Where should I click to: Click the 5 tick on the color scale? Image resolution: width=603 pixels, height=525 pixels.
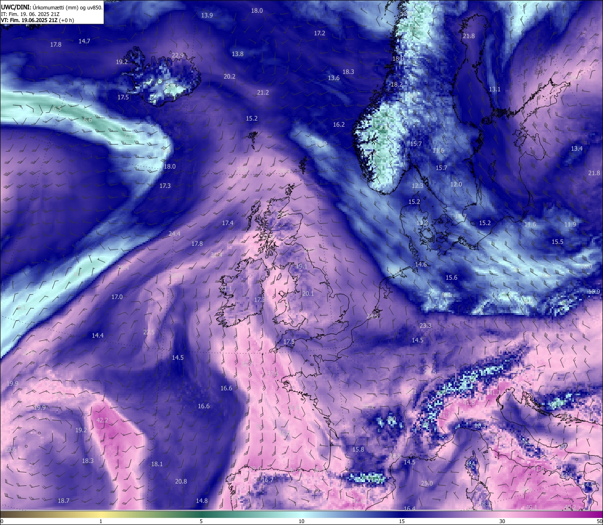(201, 521)
